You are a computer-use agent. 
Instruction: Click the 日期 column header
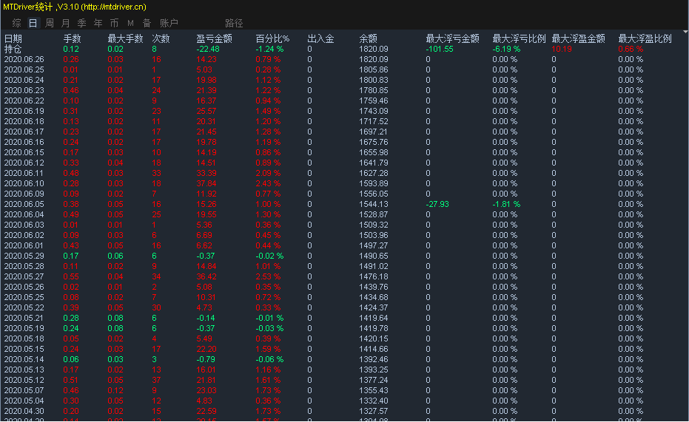(13, 38)
